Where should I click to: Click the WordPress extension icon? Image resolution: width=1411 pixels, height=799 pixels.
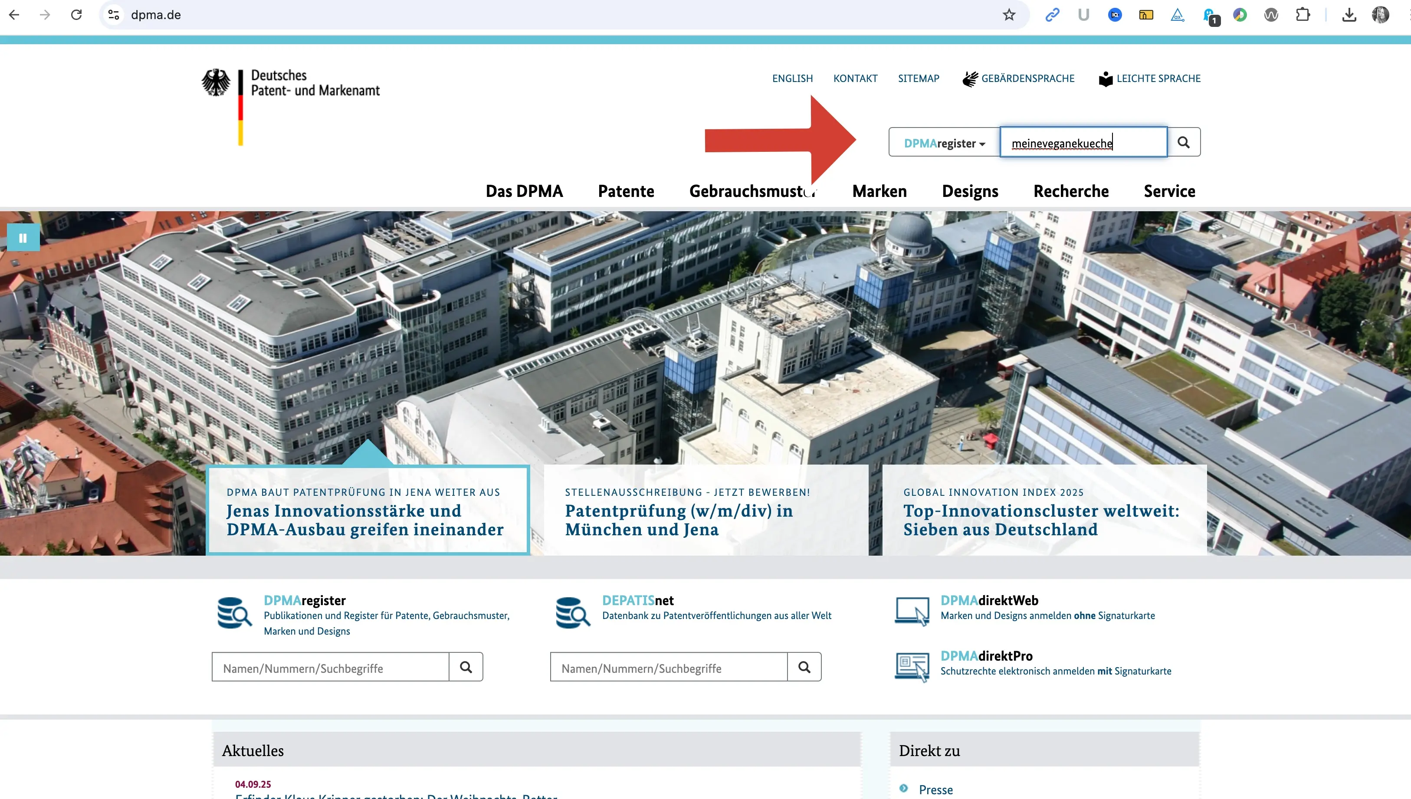click(1271, 15)
